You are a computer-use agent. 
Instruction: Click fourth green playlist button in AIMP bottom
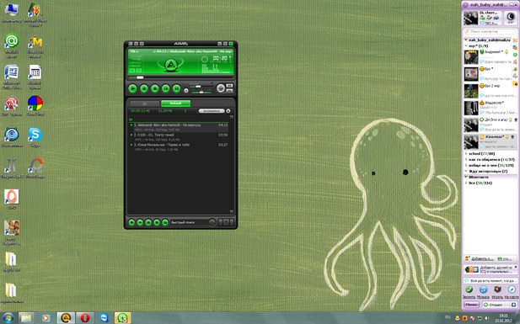click(157, 222)
